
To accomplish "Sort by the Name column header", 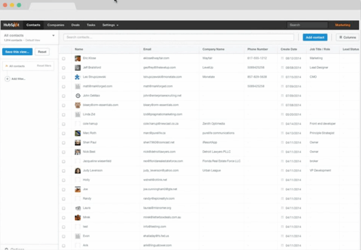I will (79, 50).
